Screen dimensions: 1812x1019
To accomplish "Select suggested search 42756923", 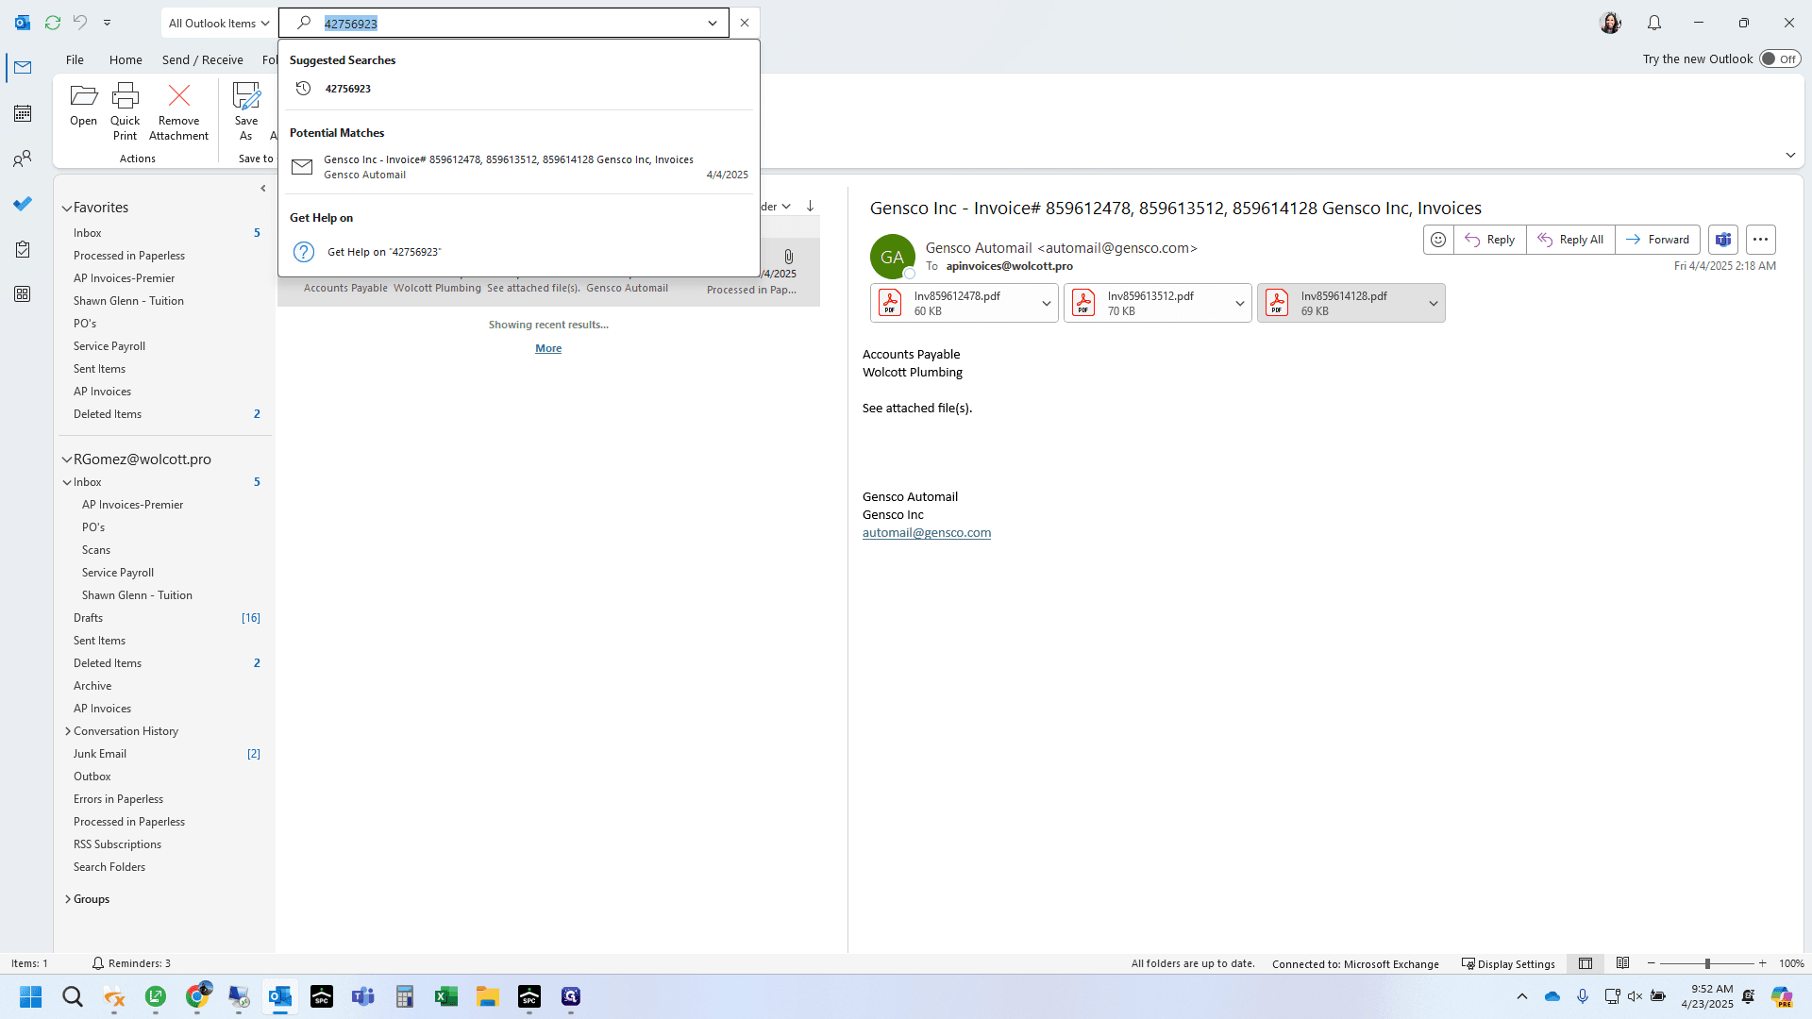I will pyautogui.click(x=518, y=89).
